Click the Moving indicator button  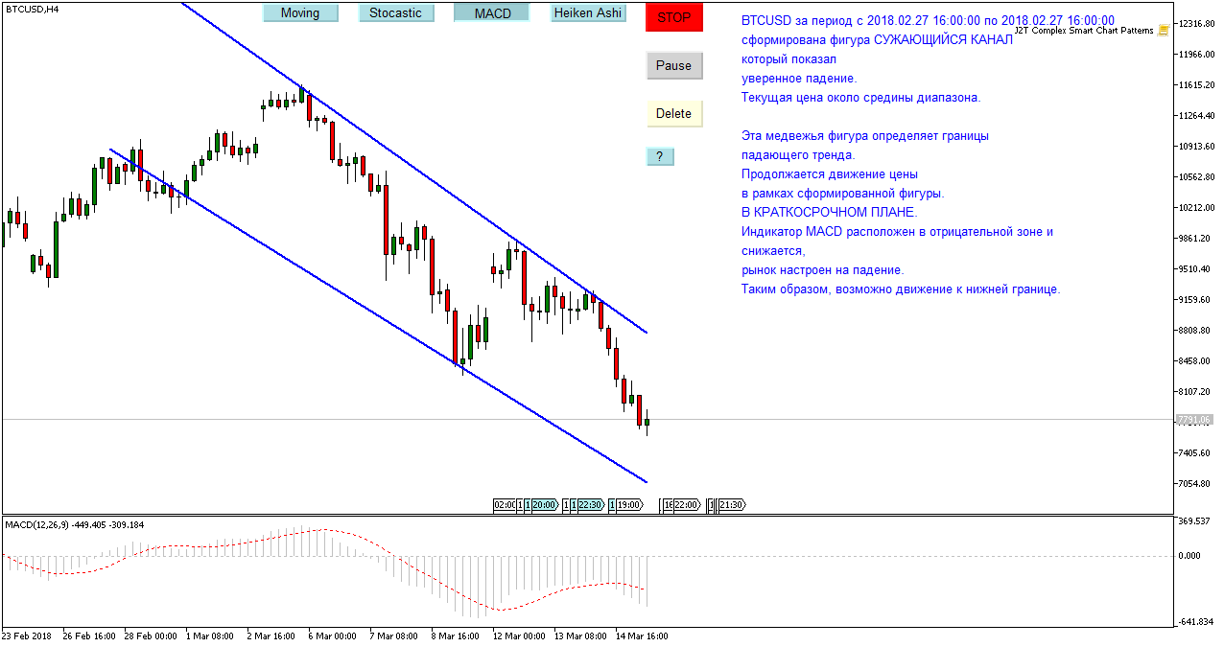[x=300, y=12]
